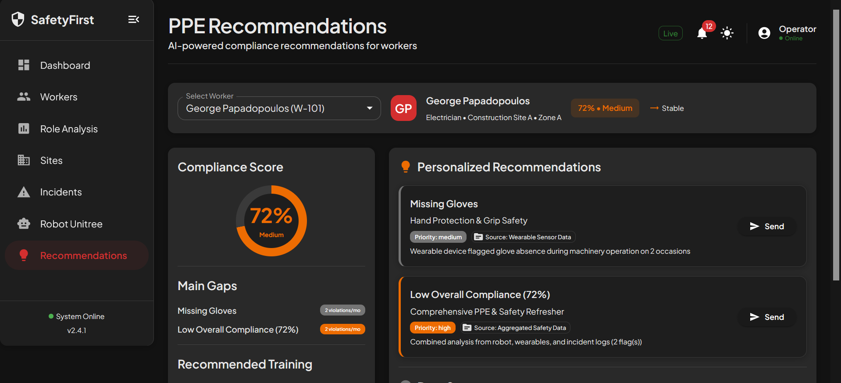Open the Sites menu item
841x383 pixels.
(77, 160)
